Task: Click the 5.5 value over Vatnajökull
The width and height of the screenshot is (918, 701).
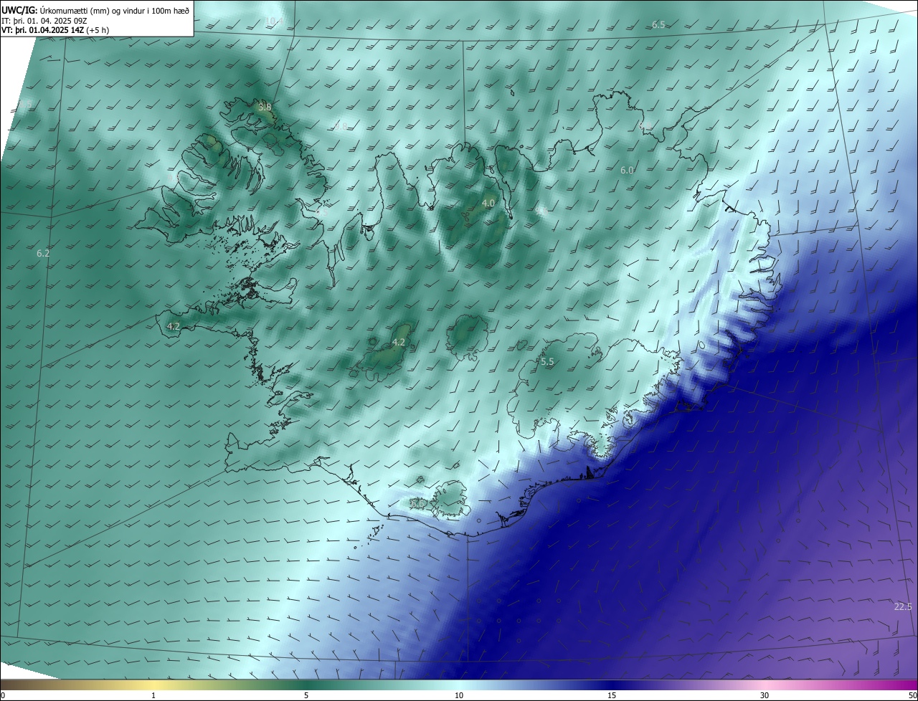Action: point(547,362)
